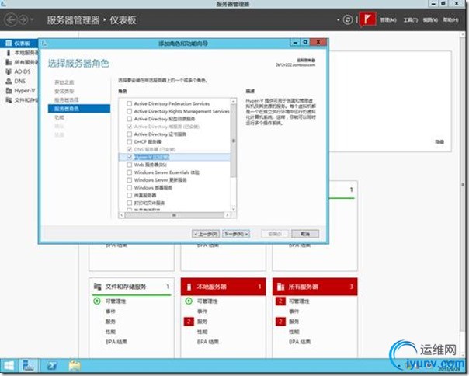Click the 下一步 next button

click(236, 234)
